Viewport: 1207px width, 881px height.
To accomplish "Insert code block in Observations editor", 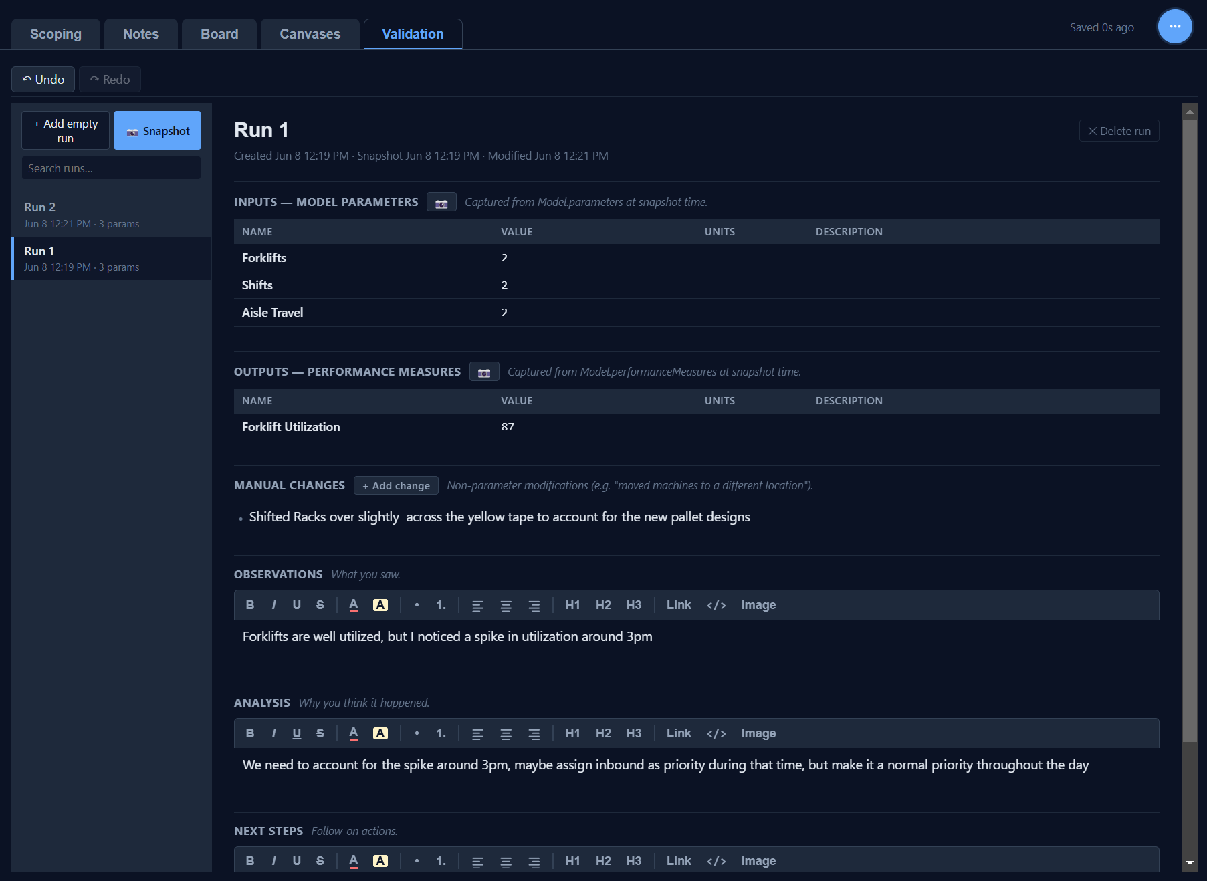I will tap(716, 605).
